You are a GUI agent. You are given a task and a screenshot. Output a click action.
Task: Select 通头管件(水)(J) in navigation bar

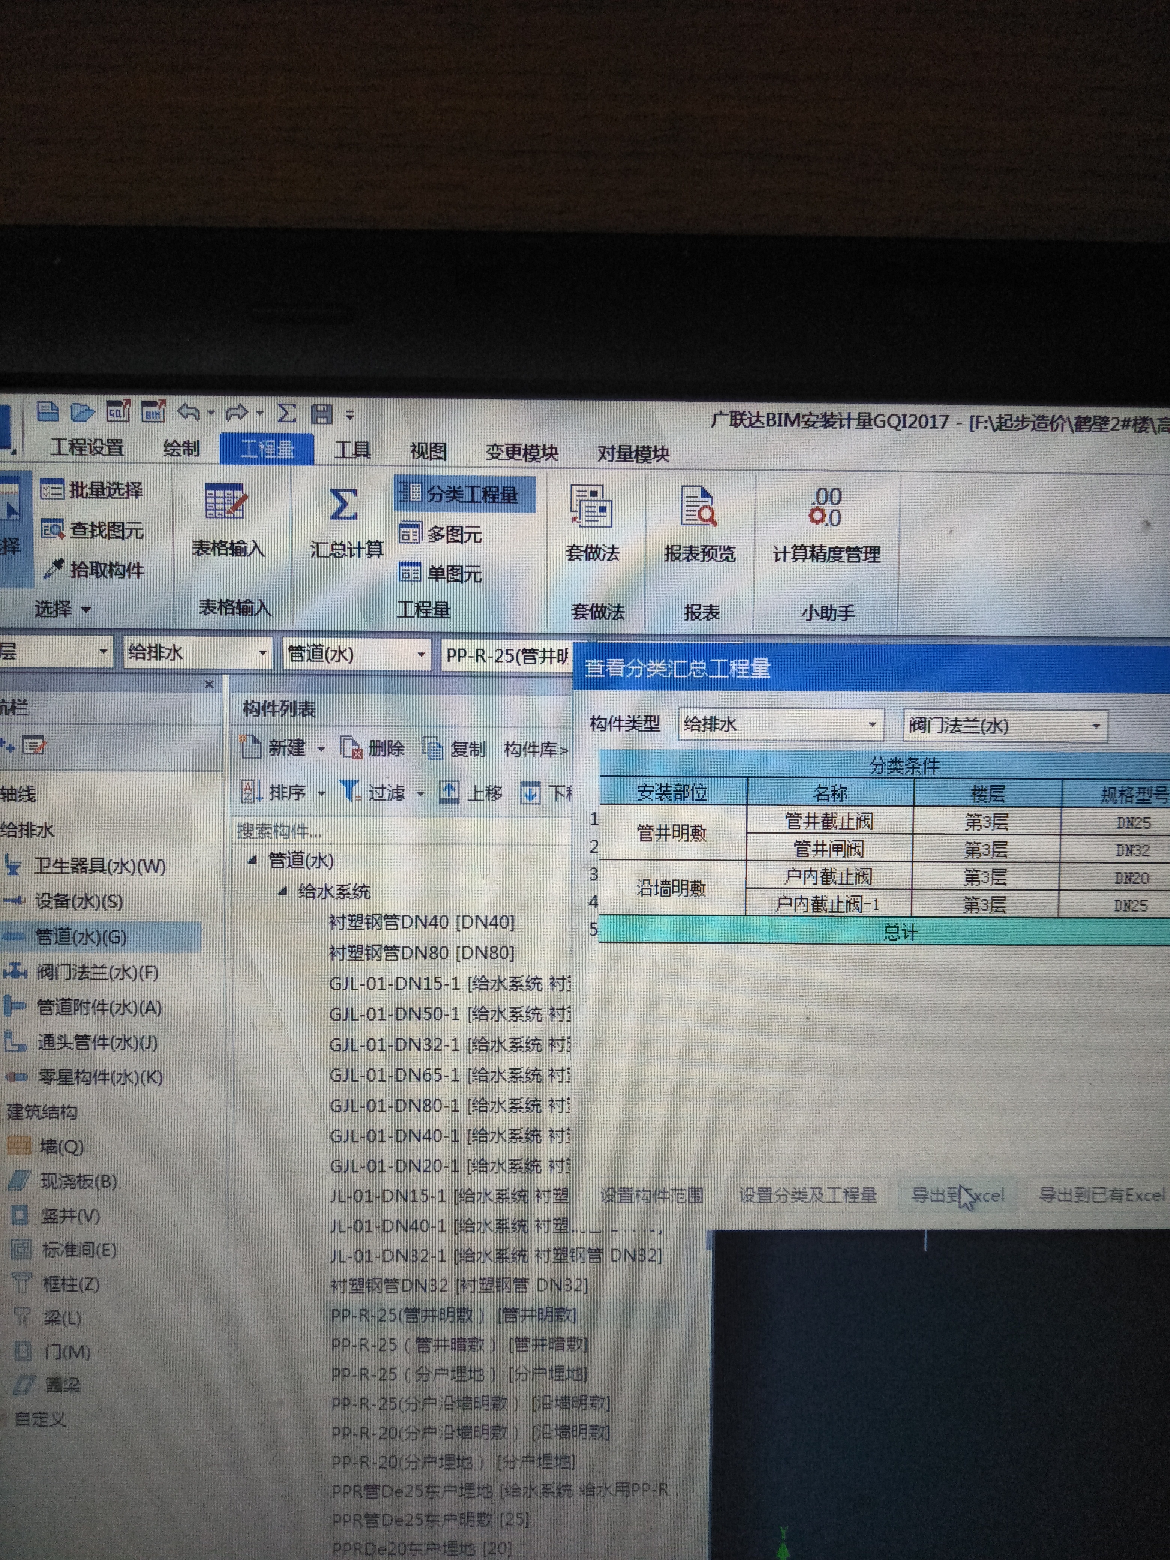pos(82,1042)
